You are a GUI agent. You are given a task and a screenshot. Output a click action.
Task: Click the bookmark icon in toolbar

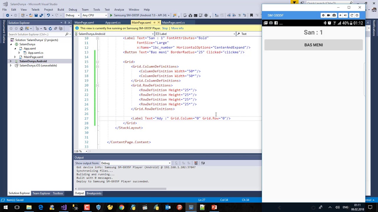tap(252, 15)
